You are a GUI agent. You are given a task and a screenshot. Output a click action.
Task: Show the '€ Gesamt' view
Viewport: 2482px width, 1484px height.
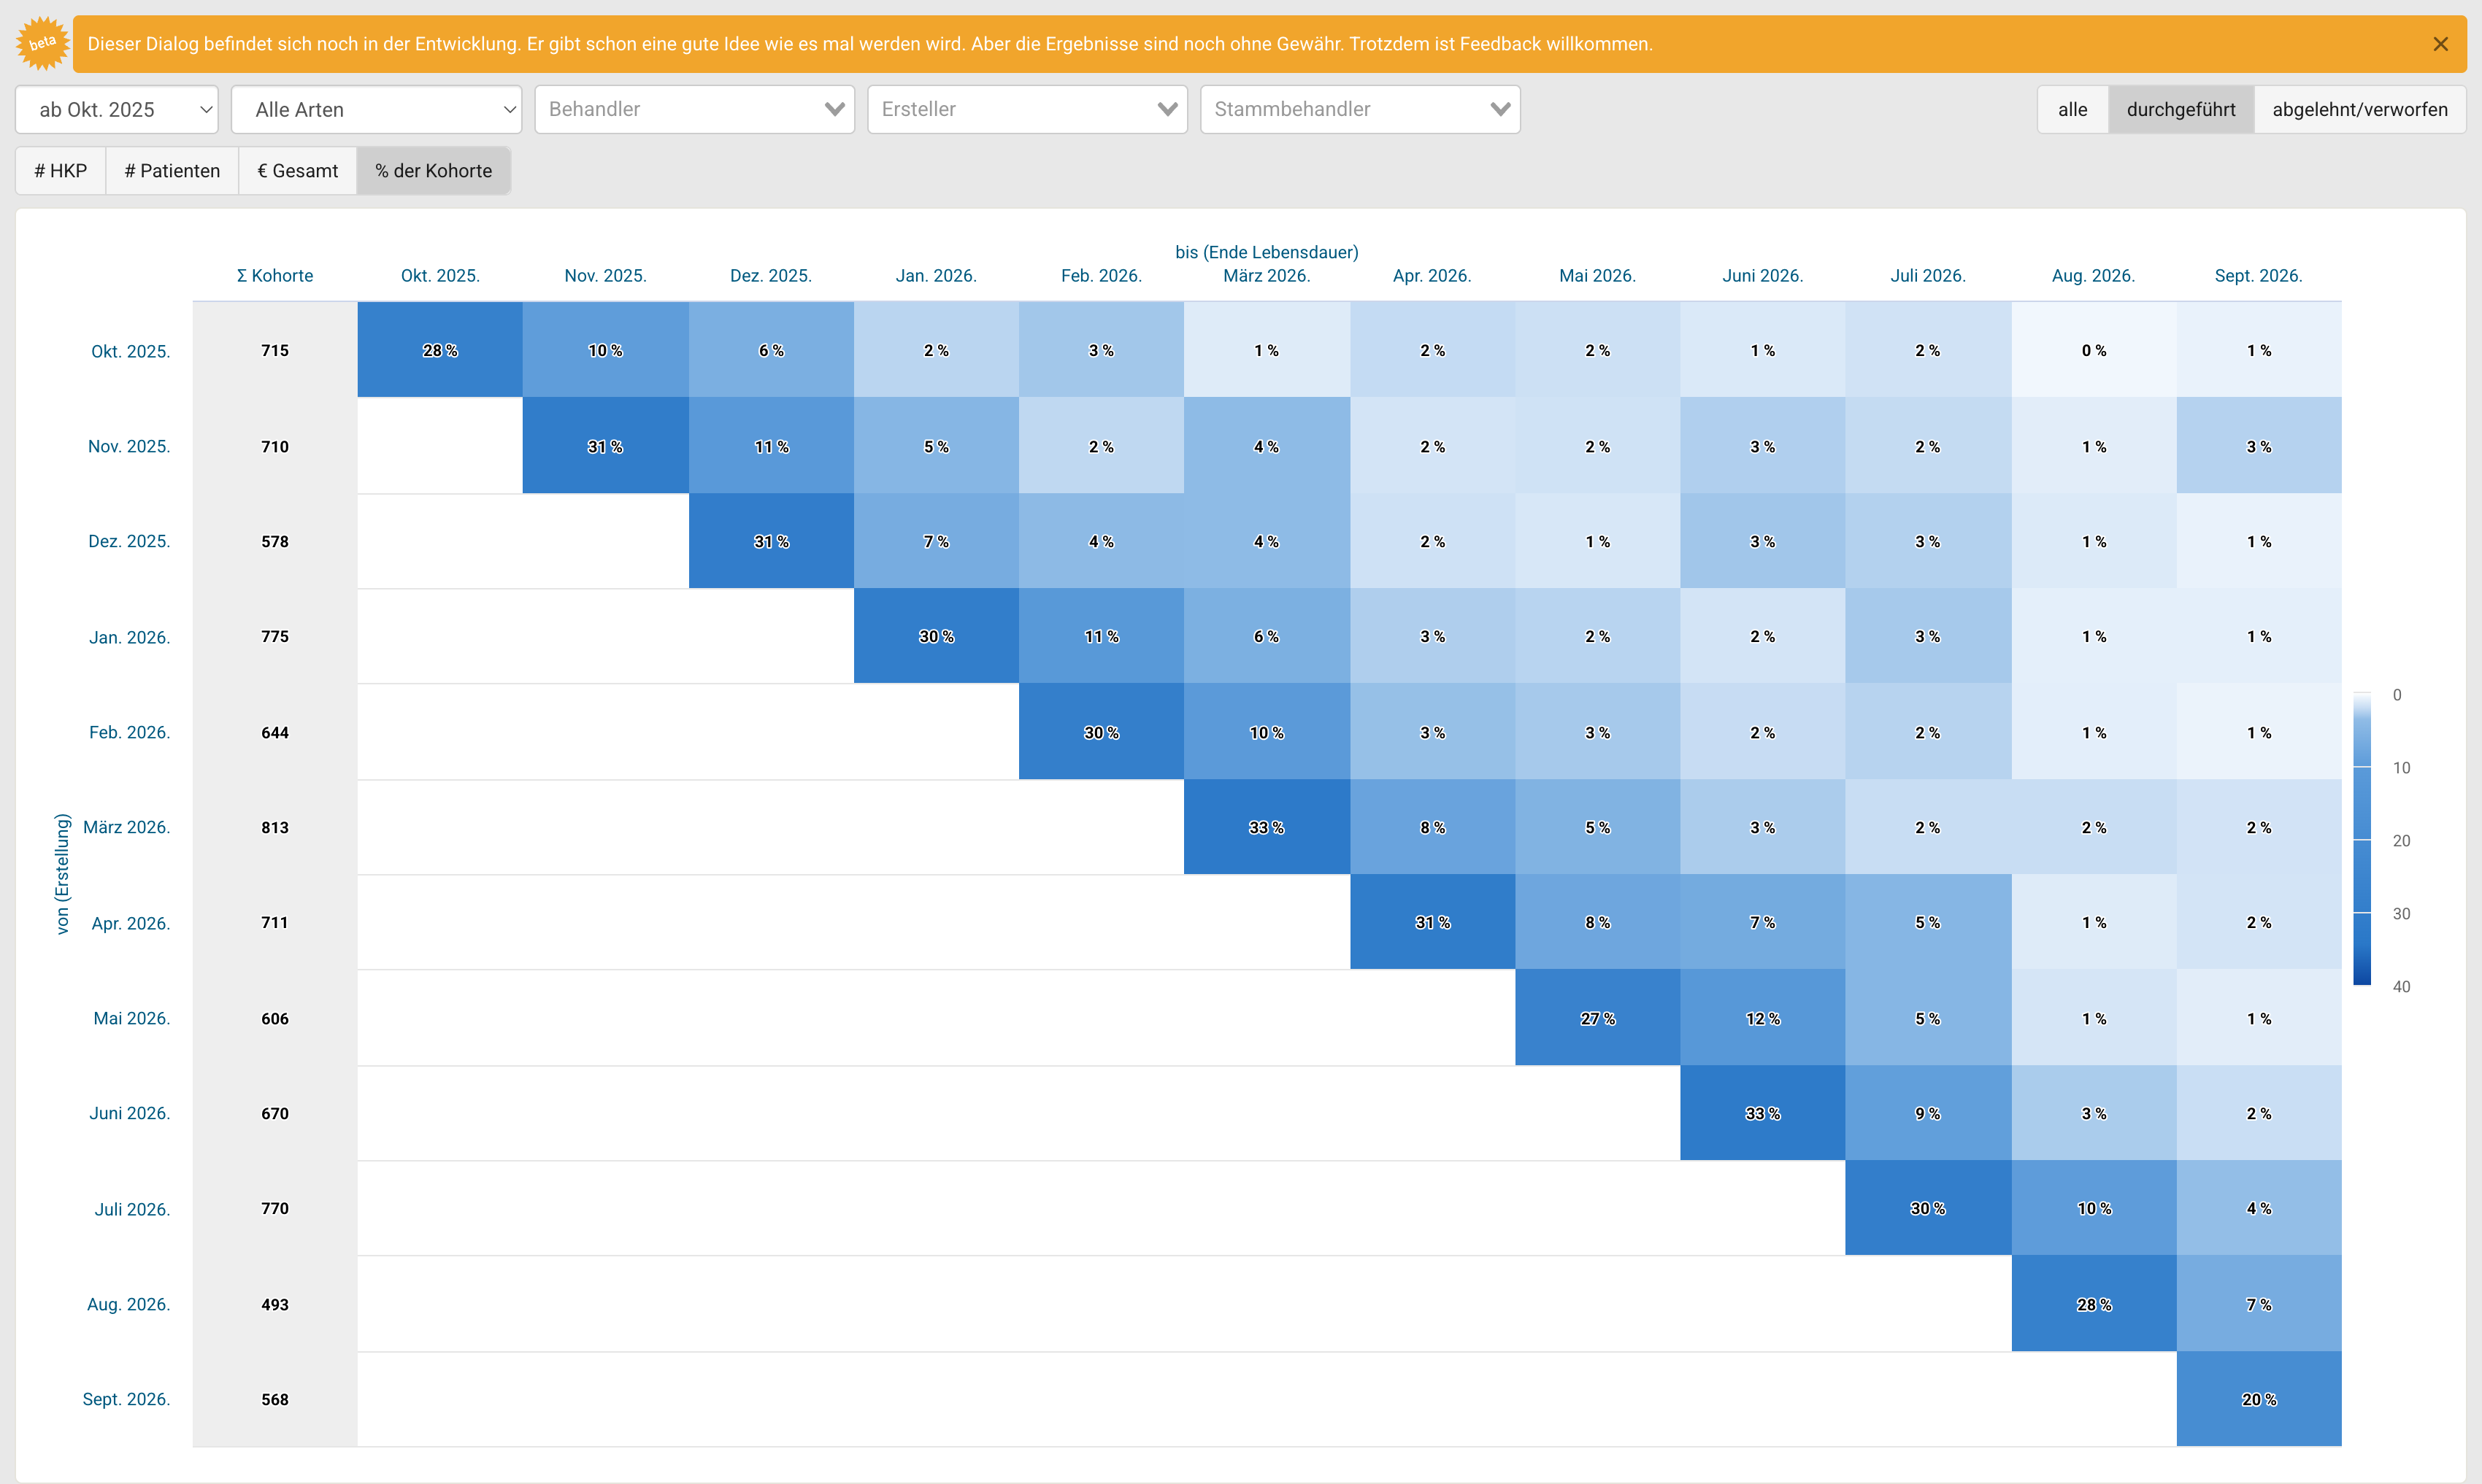coord(298,171)
